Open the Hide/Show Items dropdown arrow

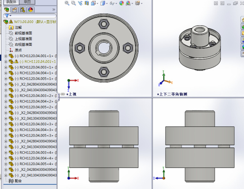(x=116, y=3)
